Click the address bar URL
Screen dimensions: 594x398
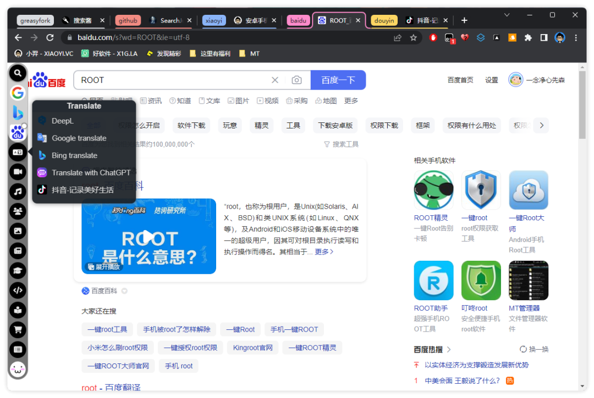(x=133, y=38)
